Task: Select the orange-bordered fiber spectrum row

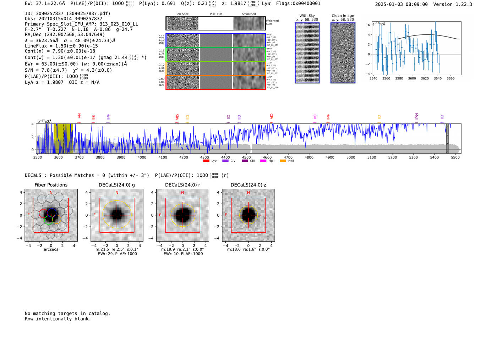Action: [215, 68]
